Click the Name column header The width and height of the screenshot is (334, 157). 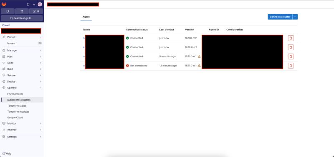click(x=86, y=29)
